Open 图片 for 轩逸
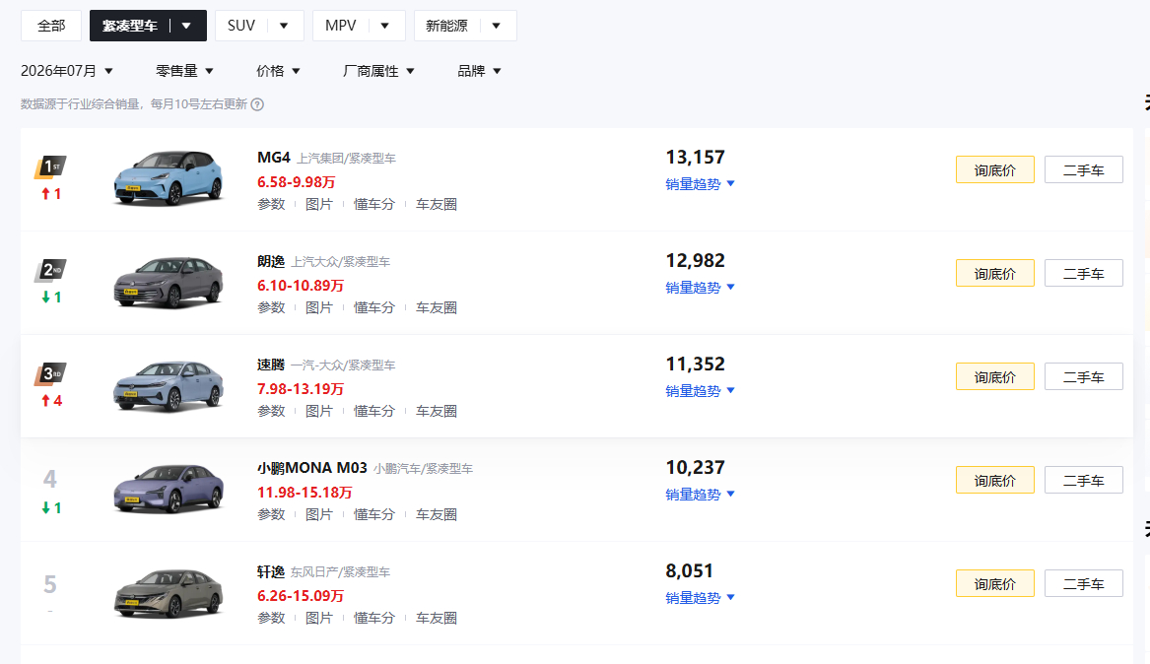 (319, 618)
